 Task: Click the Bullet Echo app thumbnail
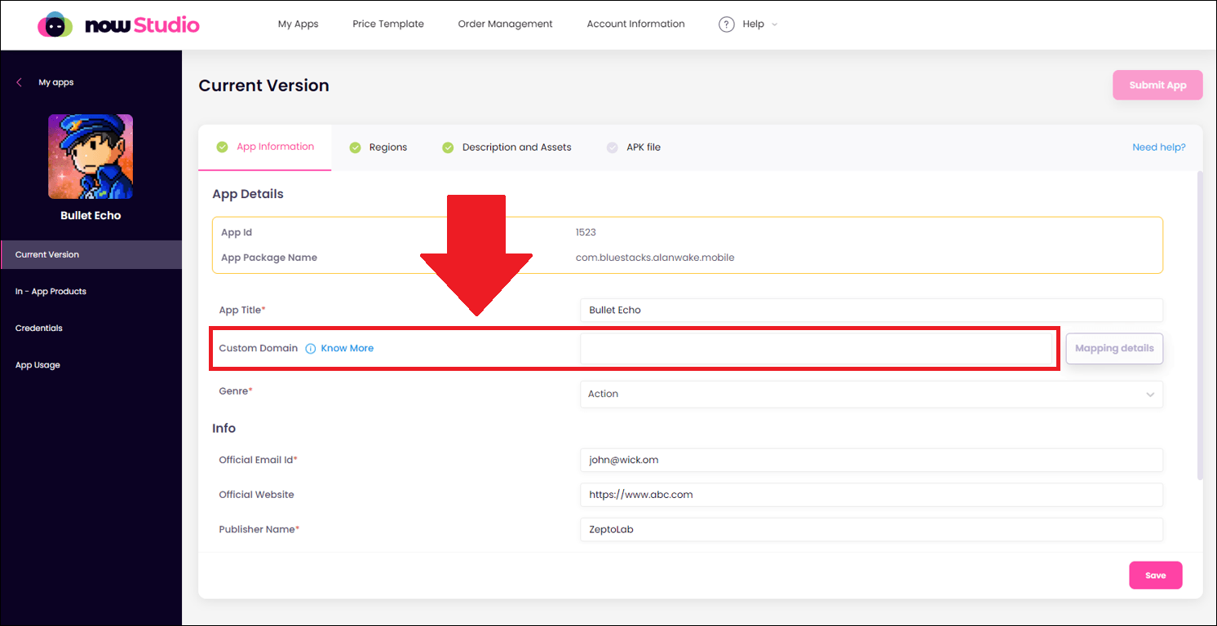point(91,156)
